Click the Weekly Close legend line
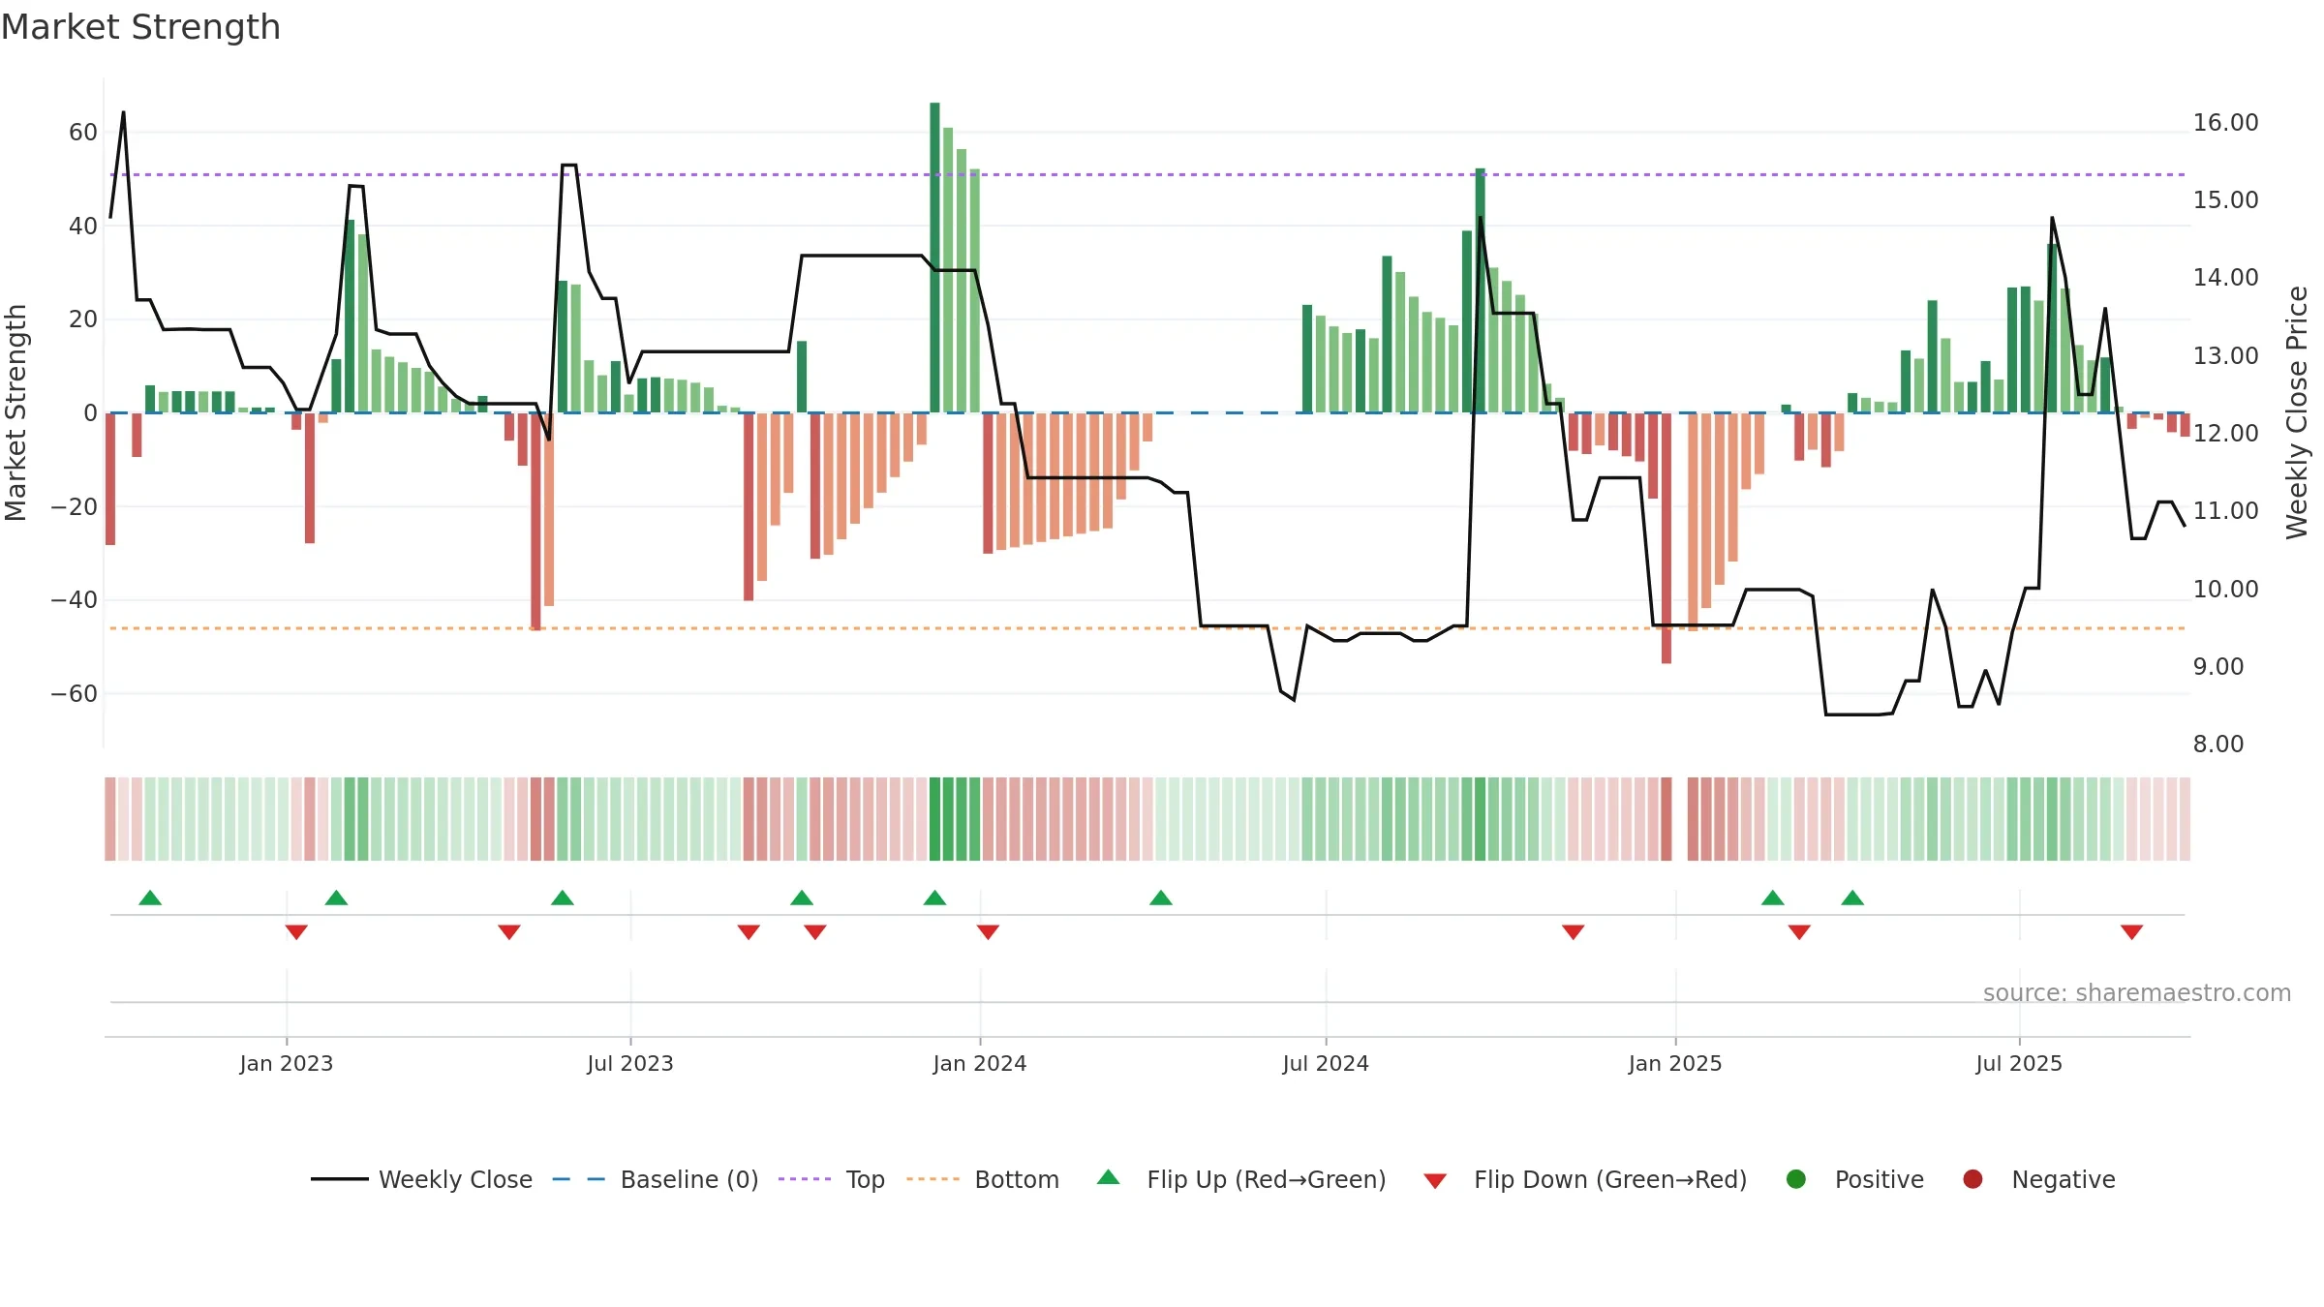This screenshot has width=2324, height=1307. tap(340, 1179)
